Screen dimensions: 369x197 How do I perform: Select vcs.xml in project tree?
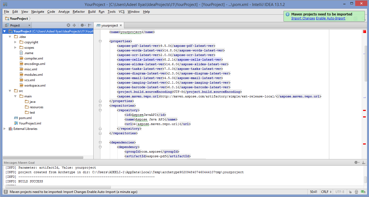pyautogui.click(x=29, y=80)
